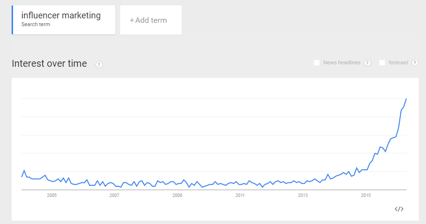Click the blue color bar on the term card
The image size is (426, 224).
(x=13, y=20)
